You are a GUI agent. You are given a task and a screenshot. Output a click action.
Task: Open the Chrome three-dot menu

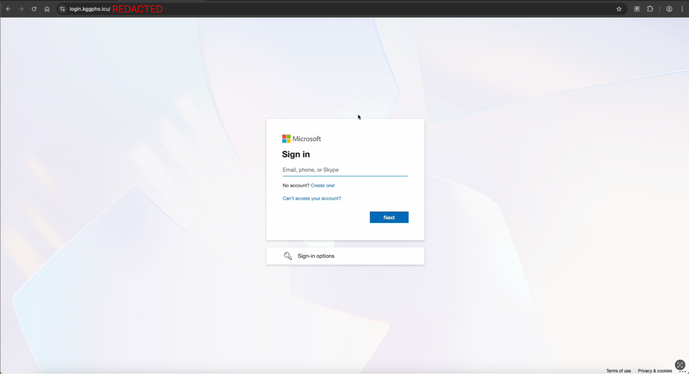pos(682,9)
